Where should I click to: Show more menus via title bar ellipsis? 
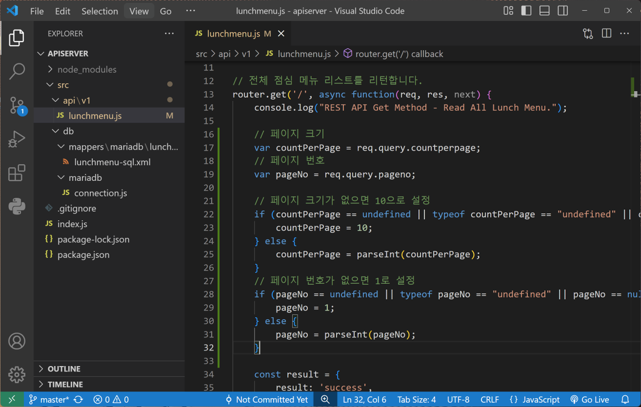(x=190, y=11)
